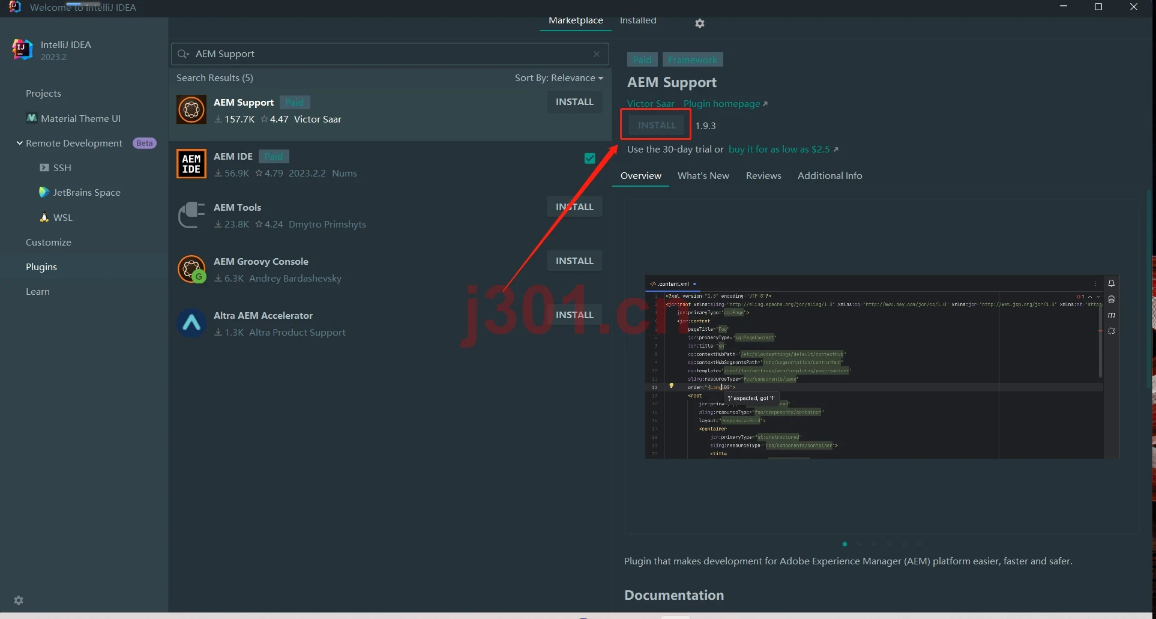
Task: Open the plugins settings gear icon
Action: coord(700,23)
